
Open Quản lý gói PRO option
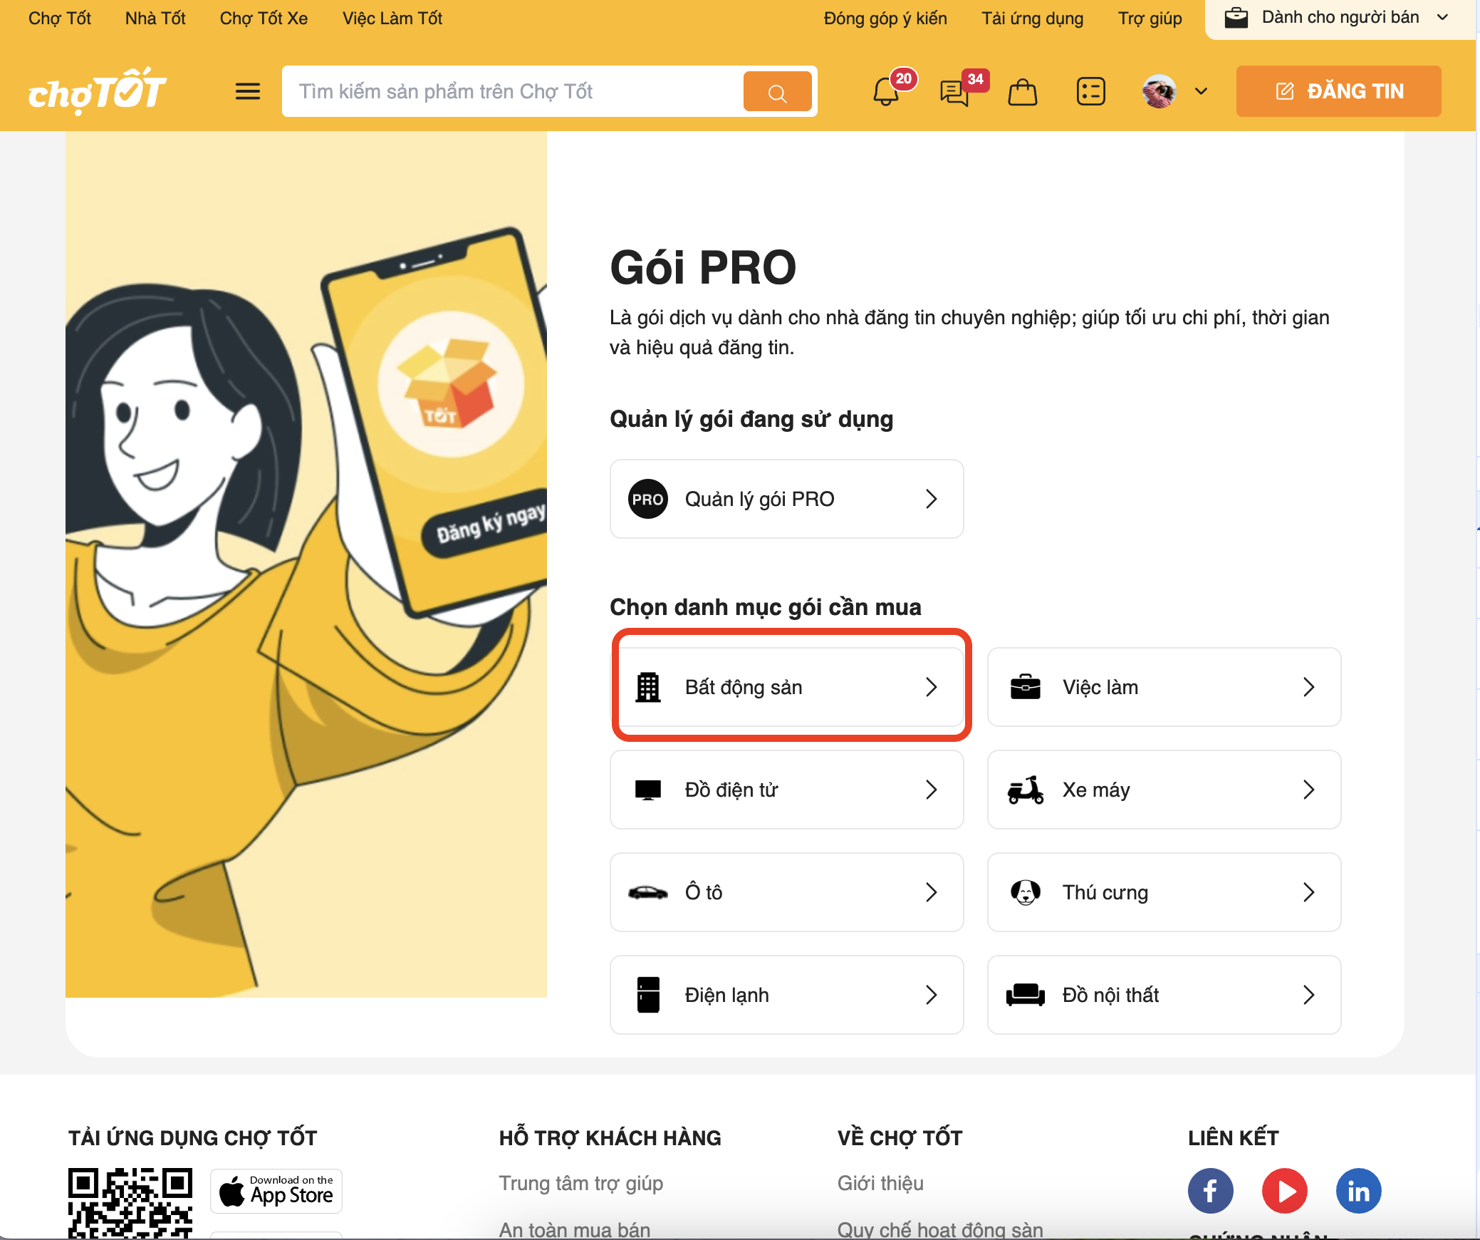point(786,499)
